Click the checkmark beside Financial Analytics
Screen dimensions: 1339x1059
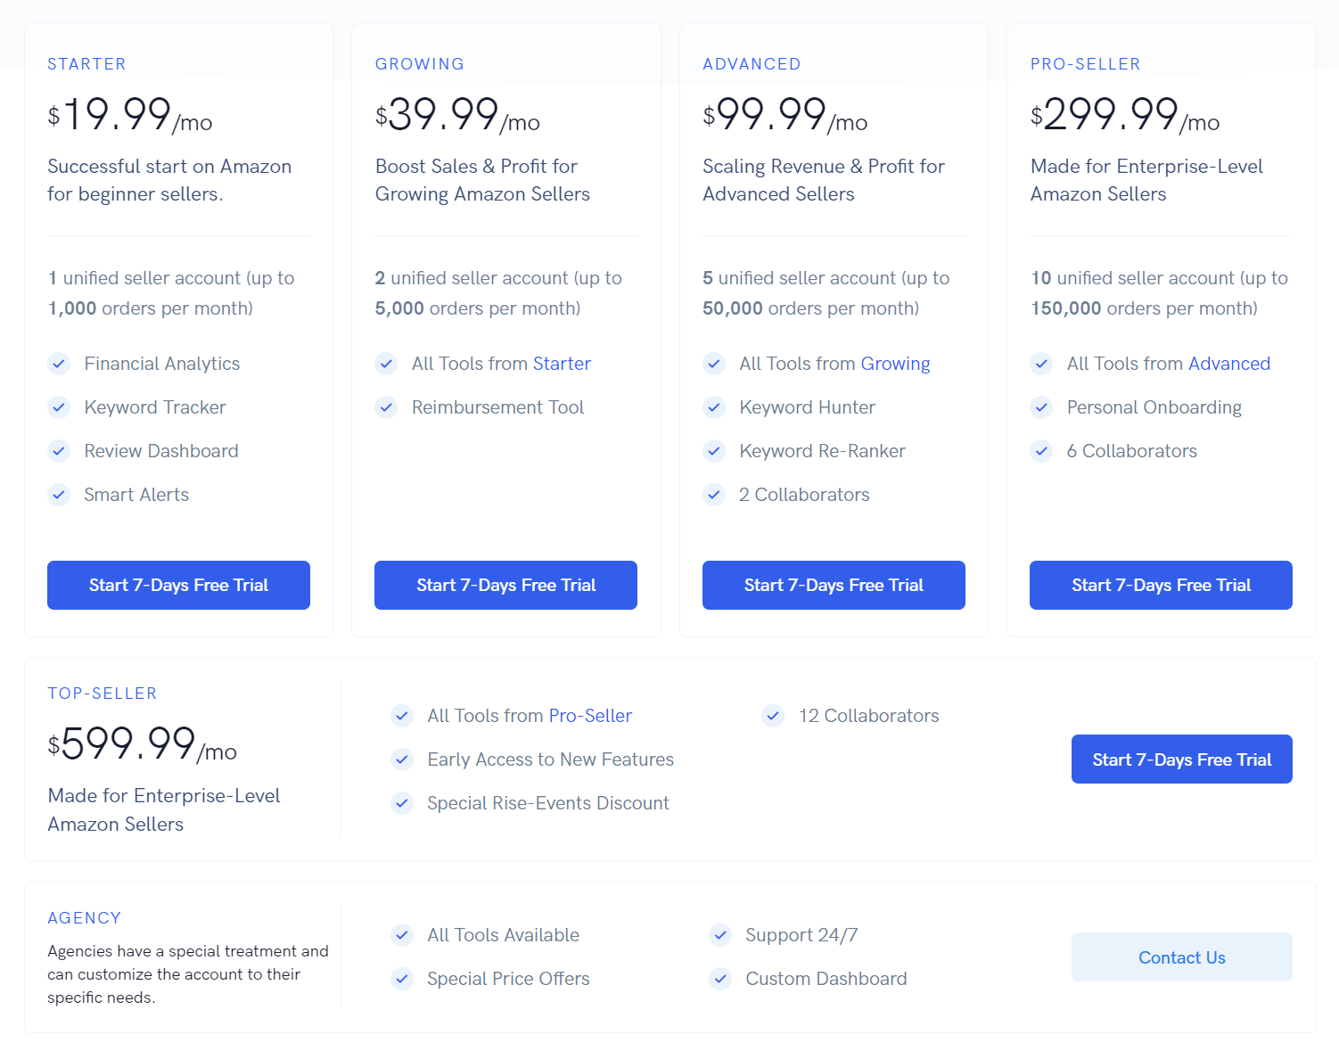point(59,364)
